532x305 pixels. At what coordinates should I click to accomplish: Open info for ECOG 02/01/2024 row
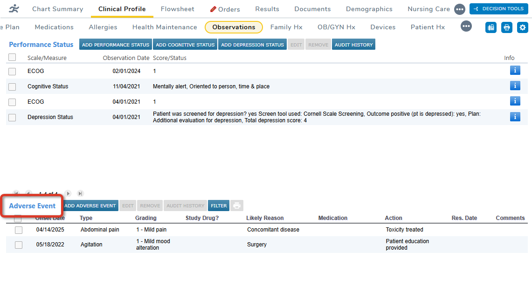coord(515,70)
